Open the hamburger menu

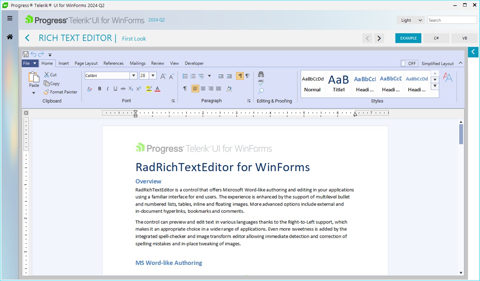(x=10, y=19)
